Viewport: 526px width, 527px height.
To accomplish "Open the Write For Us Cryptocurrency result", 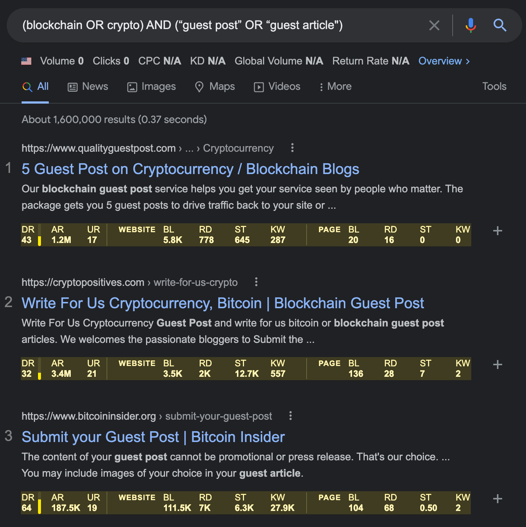I will click(223, 303).
